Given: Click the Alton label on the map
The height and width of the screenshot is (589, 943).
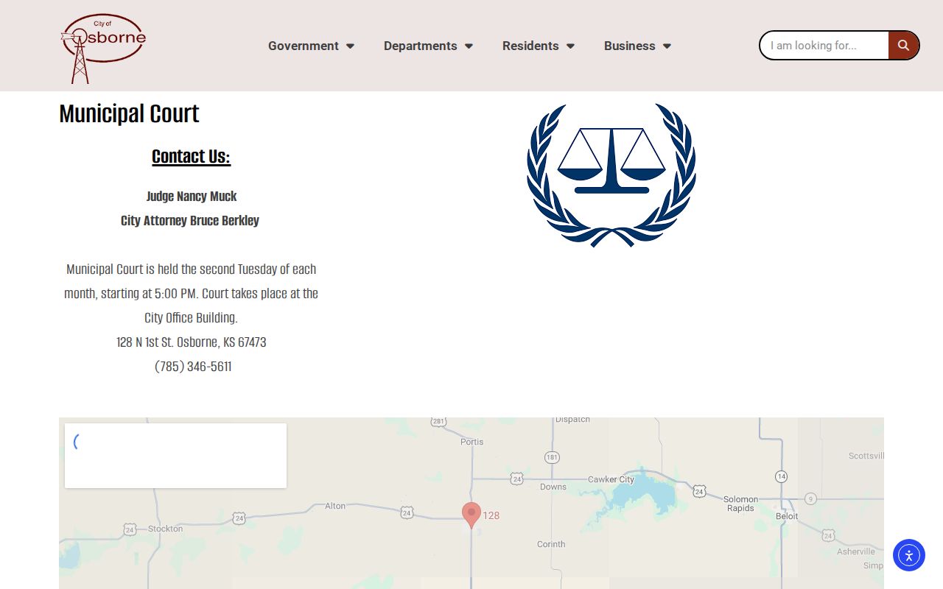Looking at the screenshot, I should (x=335, y=506).
